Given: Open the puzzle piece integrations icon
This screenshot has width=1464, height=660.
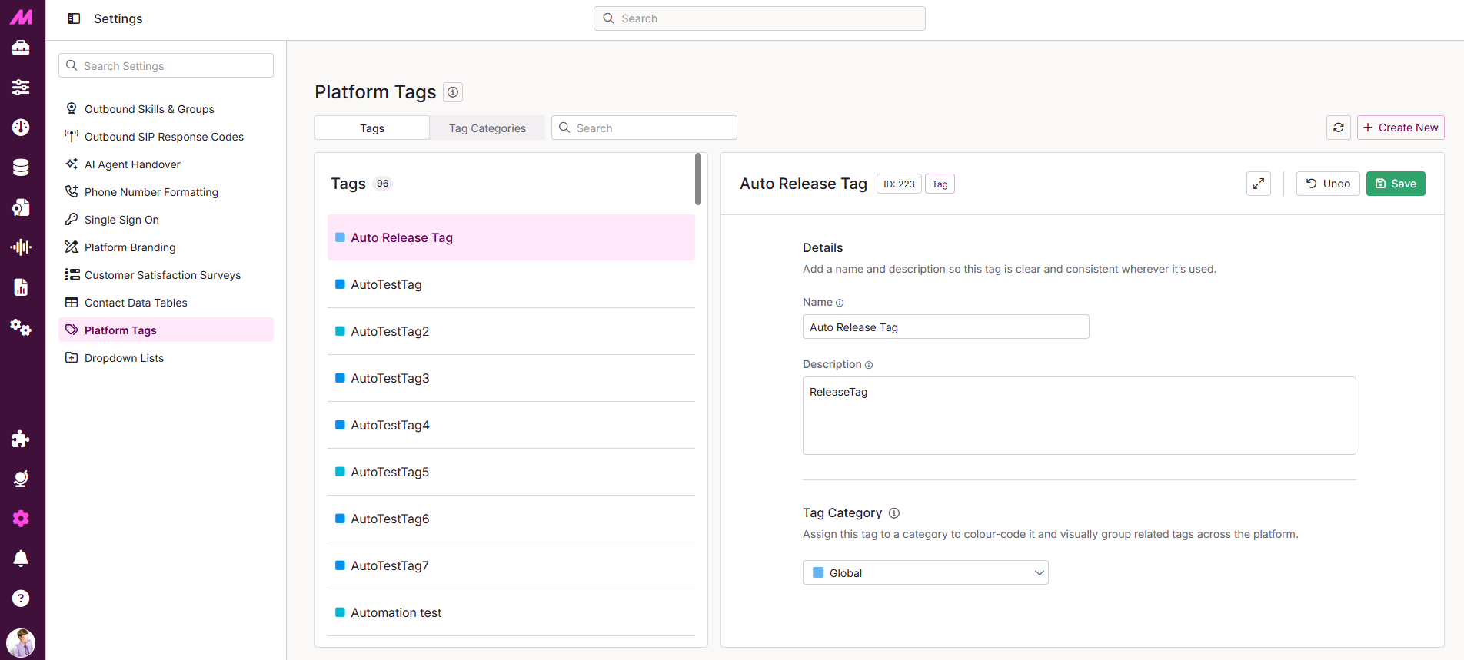Looking at the screenshot, I should coord(21,439).
